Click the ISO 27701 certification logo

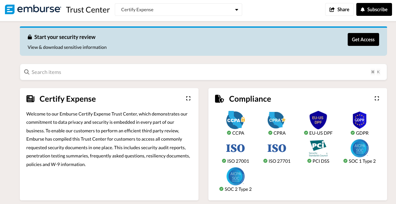point(277,148)
